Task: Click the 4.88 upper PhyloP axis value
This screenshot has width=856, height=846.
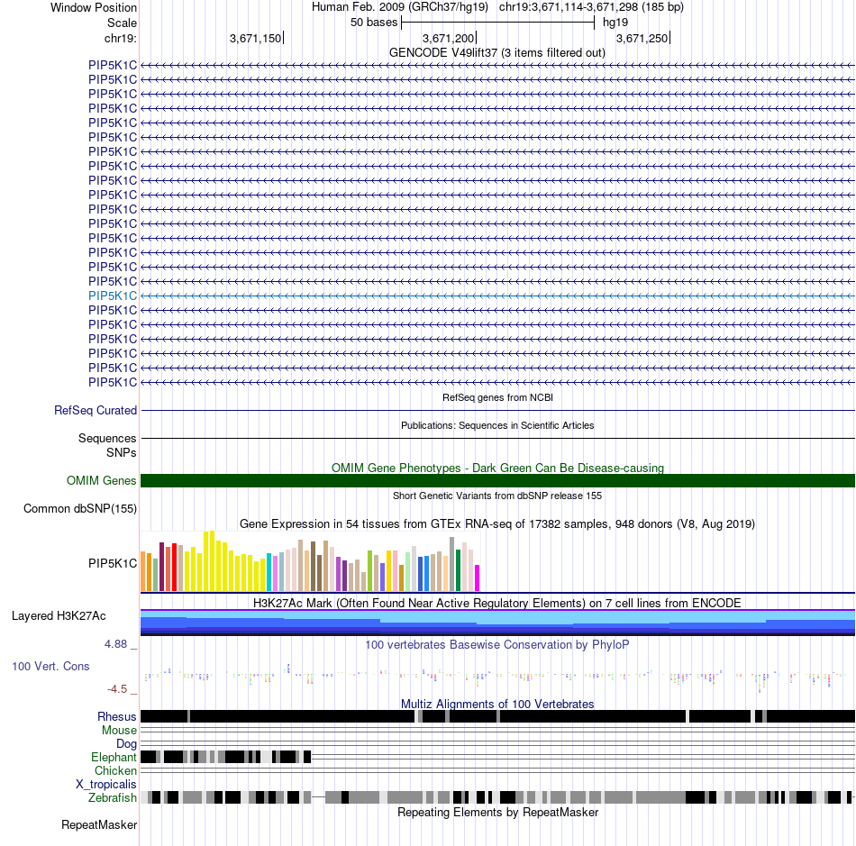Action: point(115,644)
